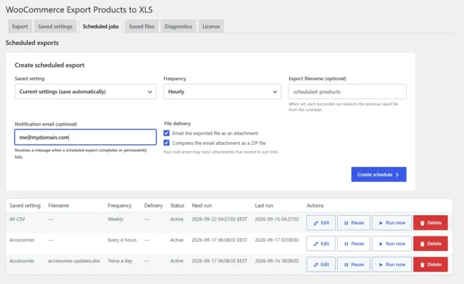The height and width of the screenshot is (284, 464).
Task: Toggle Email the exported file as attachment
Action: [167, 133]
